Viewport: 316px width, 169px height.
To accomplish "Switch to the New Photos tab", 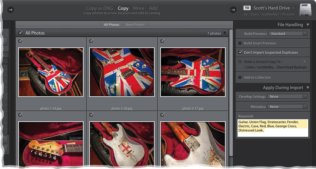I will [135, 25].
